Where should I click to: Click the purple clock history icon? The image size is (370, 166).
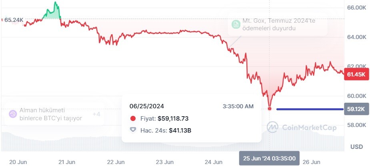[12, 114]
